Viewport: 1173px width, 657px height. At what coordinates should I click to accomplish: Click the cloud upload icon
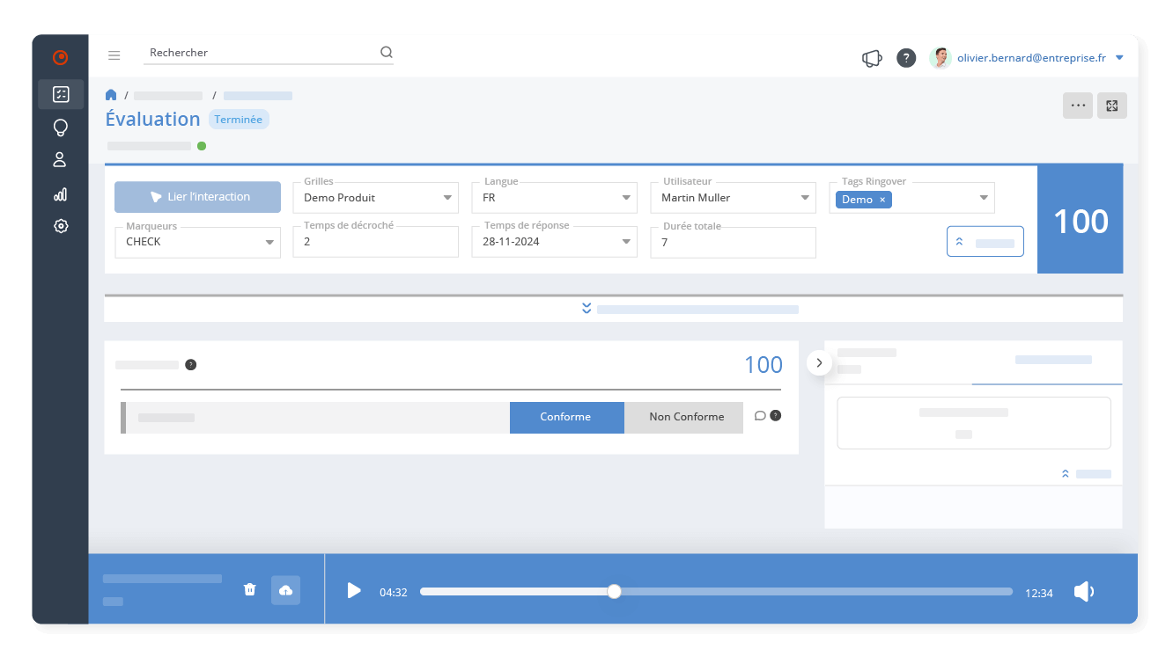(285, 590)
